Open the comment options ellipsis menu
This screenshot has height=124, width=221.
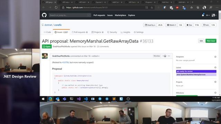(x=169, y=56)
